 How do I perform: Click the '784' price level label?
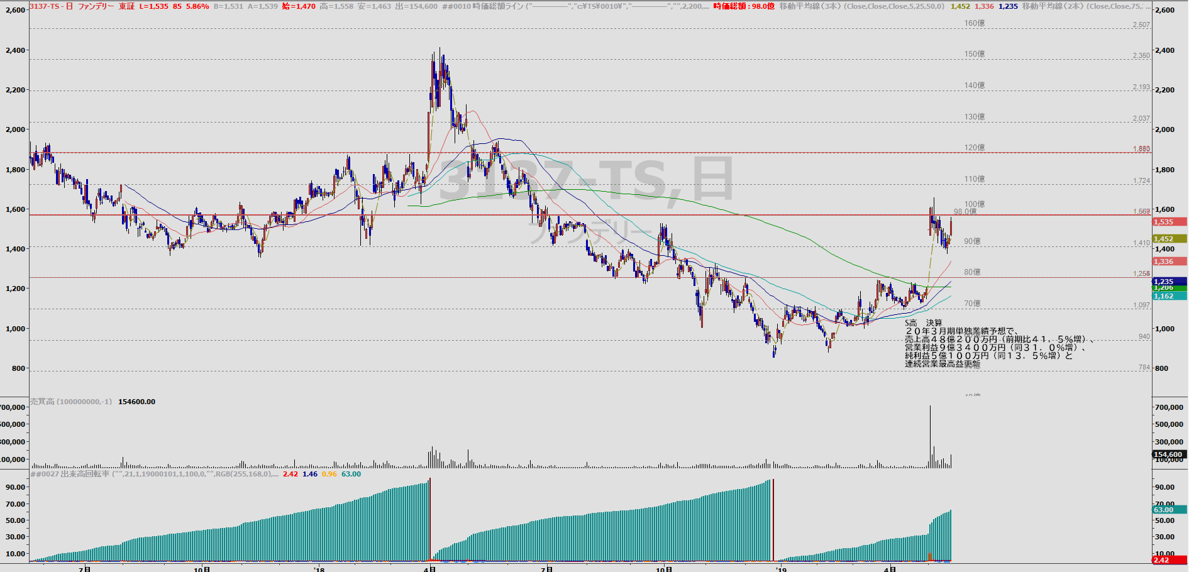(1144, 368)
